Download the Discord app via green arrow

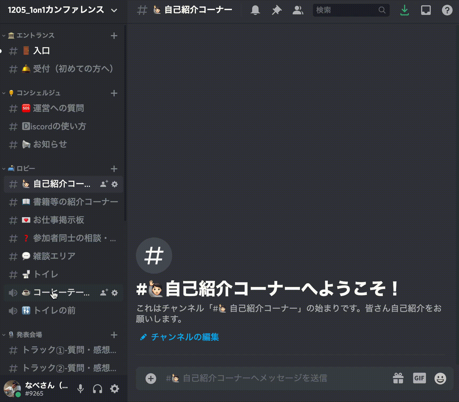point(404,10)
